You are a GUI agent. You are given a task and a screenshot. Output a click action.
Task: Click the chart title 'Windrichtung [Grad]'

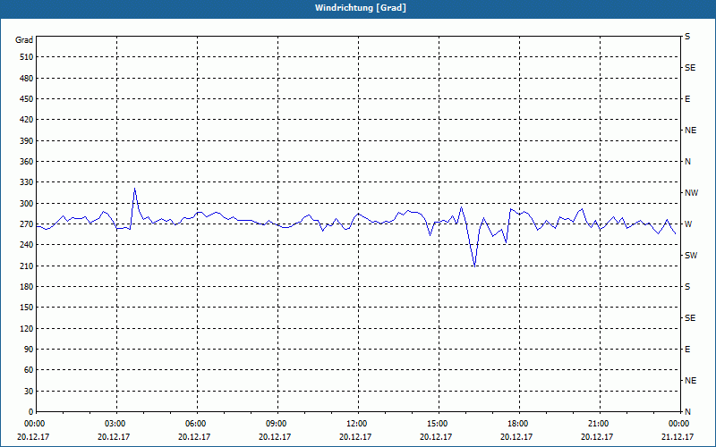click(x=361, y=8)
